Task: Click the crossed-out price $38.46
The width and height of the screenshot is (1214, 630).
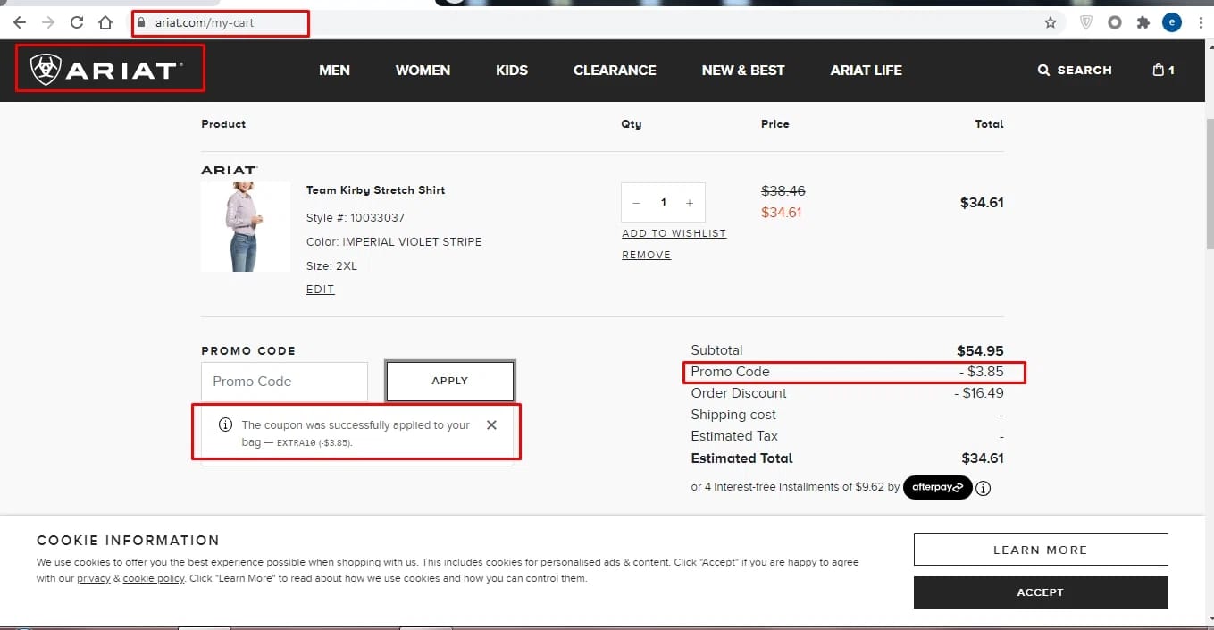Action: 783,191
